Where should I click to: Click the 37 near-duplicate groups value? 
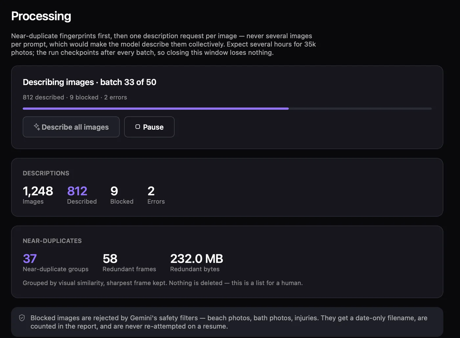56,262
